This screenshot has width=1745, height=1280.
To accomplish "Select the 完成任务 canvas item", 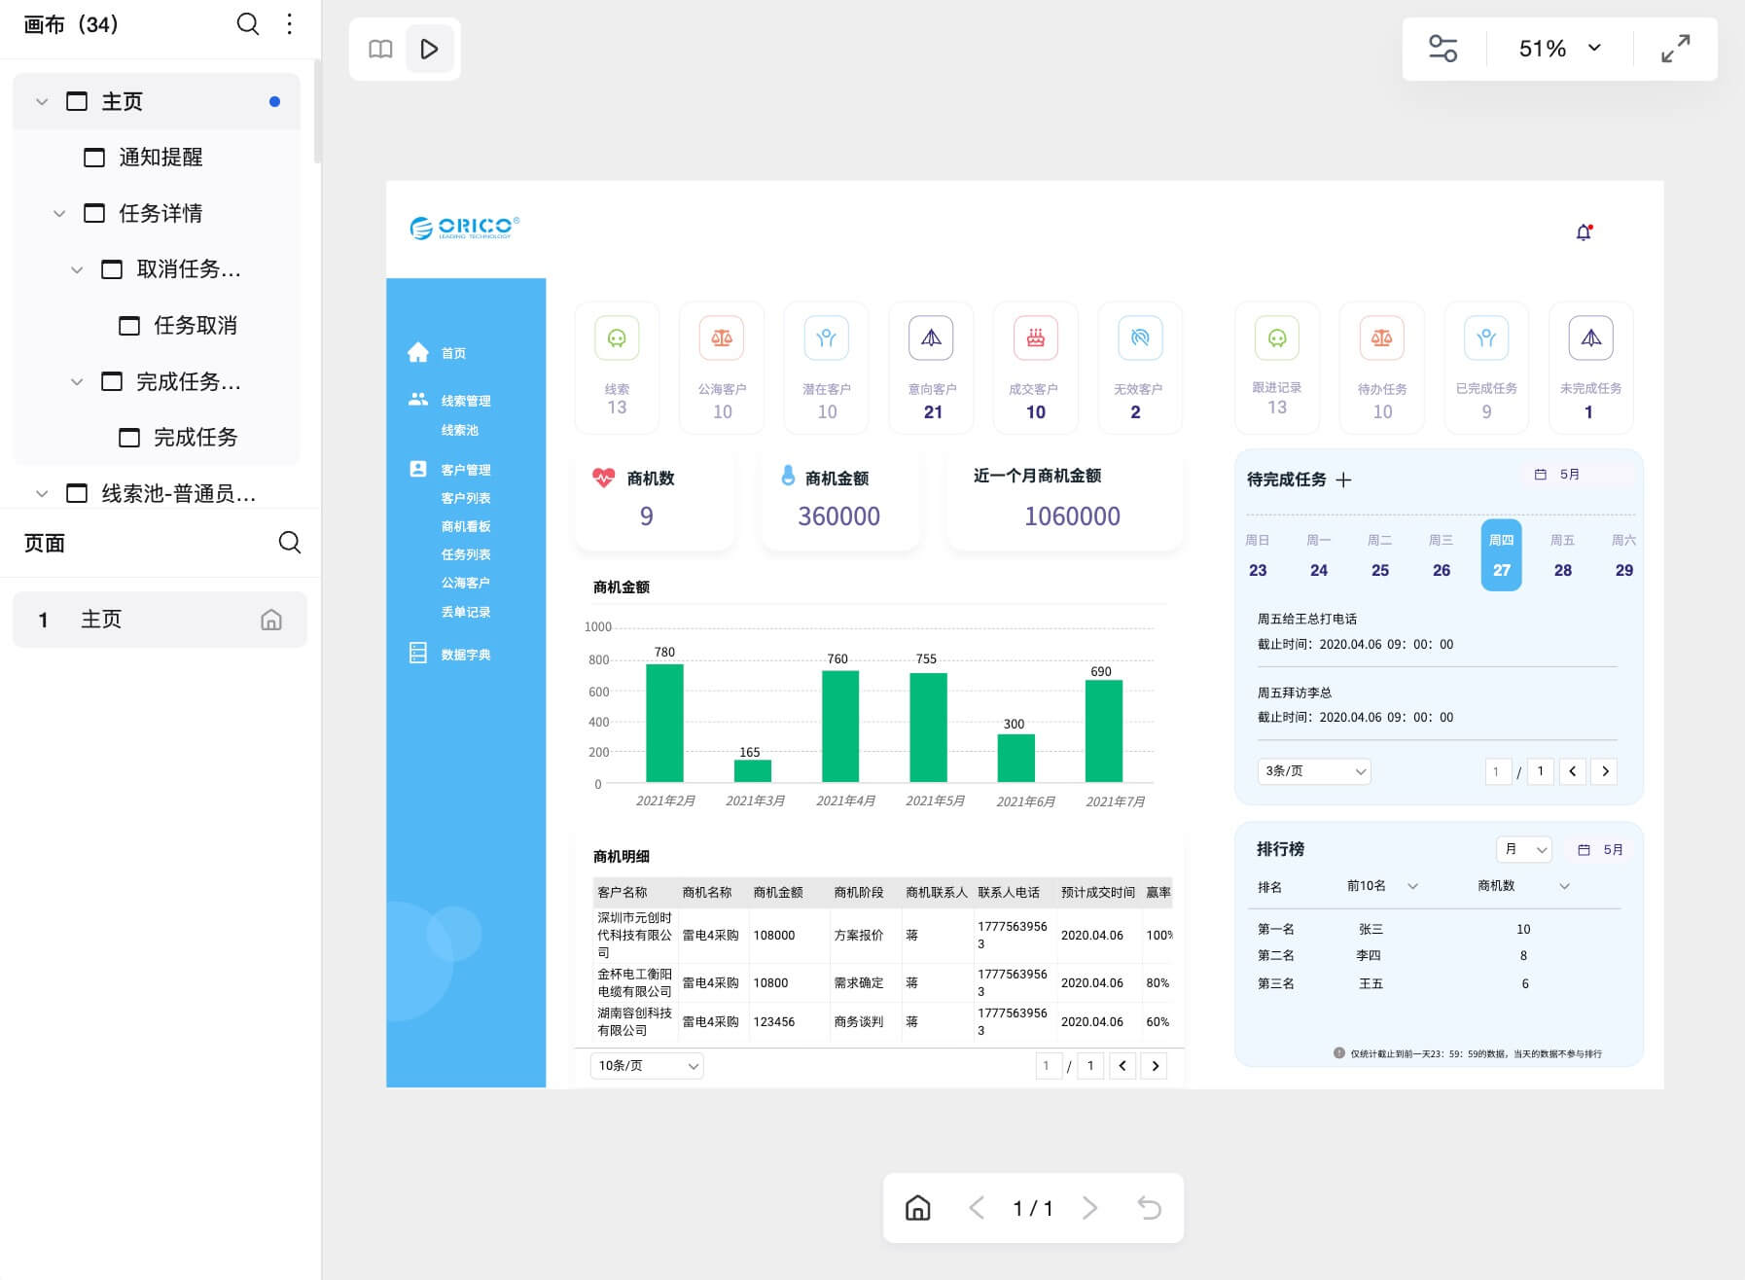I will pos(195,438).
